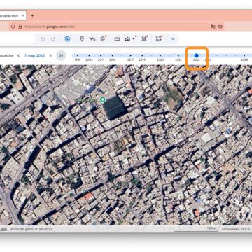Click the layered polygon tool icon

pos(103,39)
